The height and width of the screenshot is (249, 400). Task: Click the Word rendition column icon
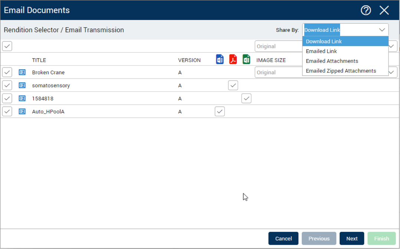pyautogui.click(x=220, y=59)
